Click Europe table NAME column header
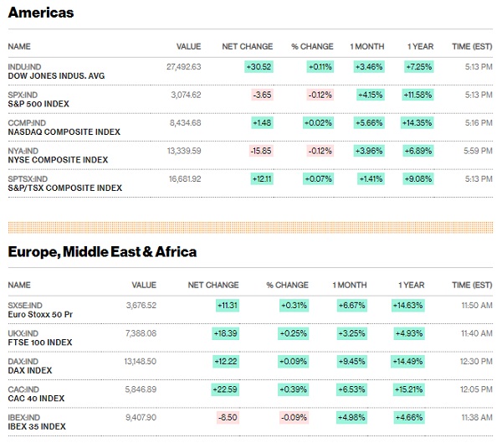The image size is (502, 443). (19, 285)
